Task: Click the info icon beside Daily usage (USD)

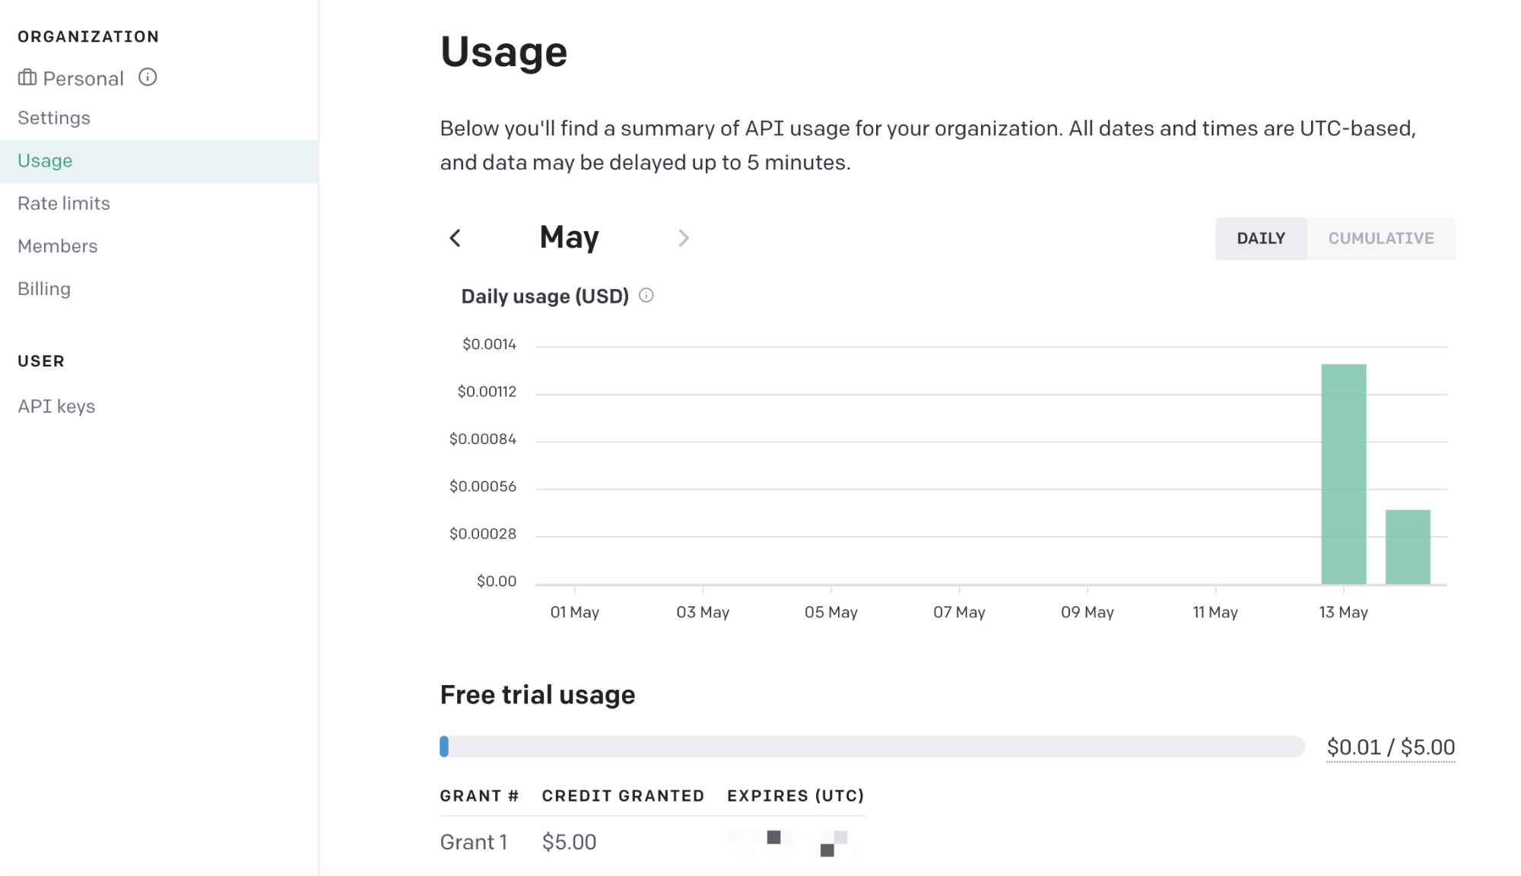Action: (x=646, y=296)
